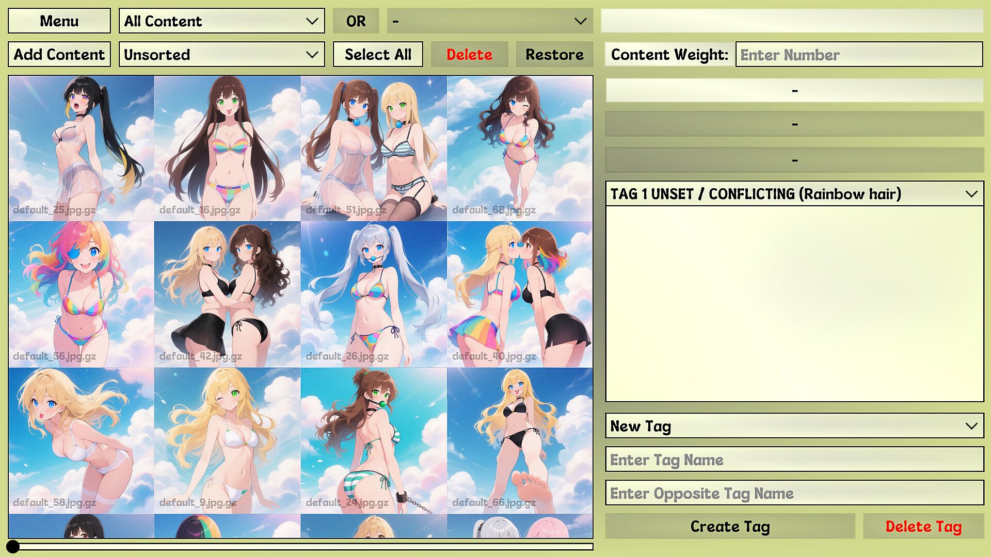The image size is (991, 557).
Task: Click the Enter Opposite Tag Name field
Action: pos(794,493)
